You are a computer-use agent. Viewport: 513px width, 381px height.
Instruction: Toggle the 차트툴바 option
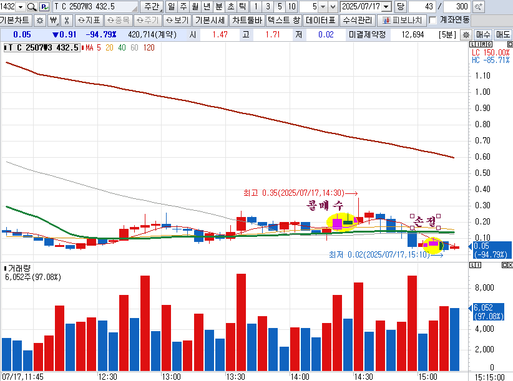247,21
